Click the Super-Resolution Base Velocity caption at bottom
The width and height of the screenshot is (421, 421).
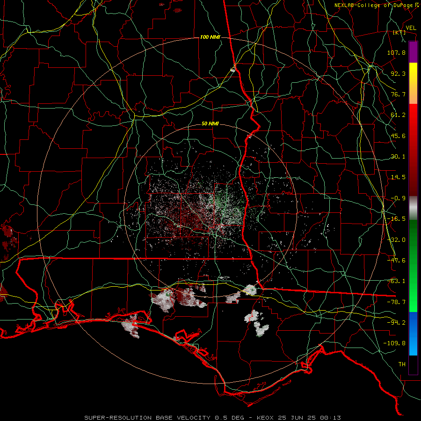pyautogui.click(x=213, y=418)
